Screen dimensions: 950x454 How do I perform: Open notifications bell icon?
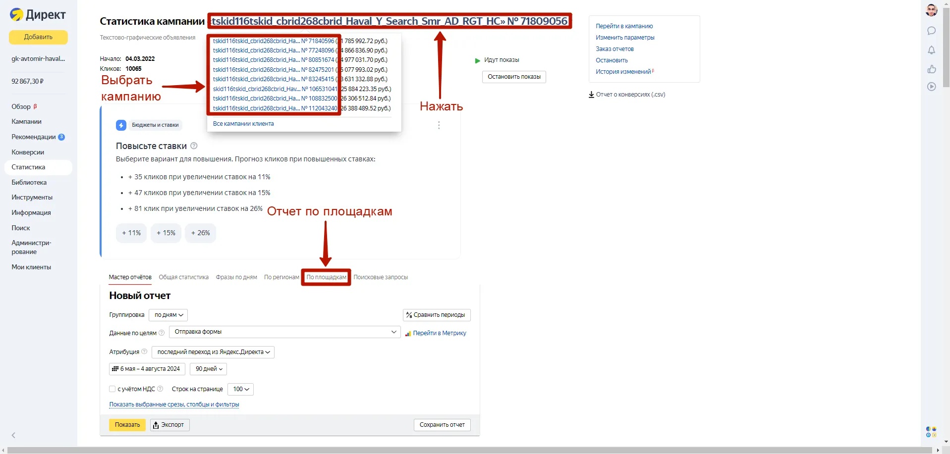[x=931, y=50]
